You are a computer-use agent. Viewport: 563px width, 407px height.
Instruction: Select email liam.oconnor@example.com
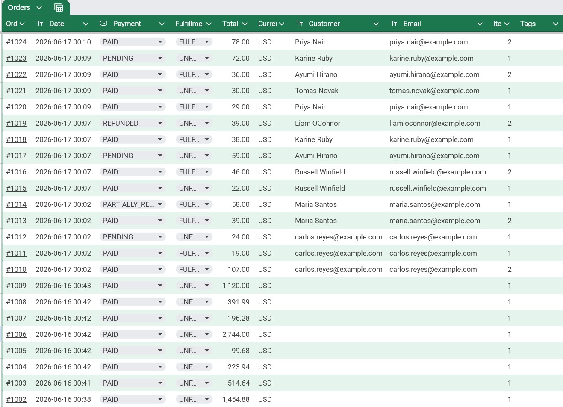tap(435, 123)
